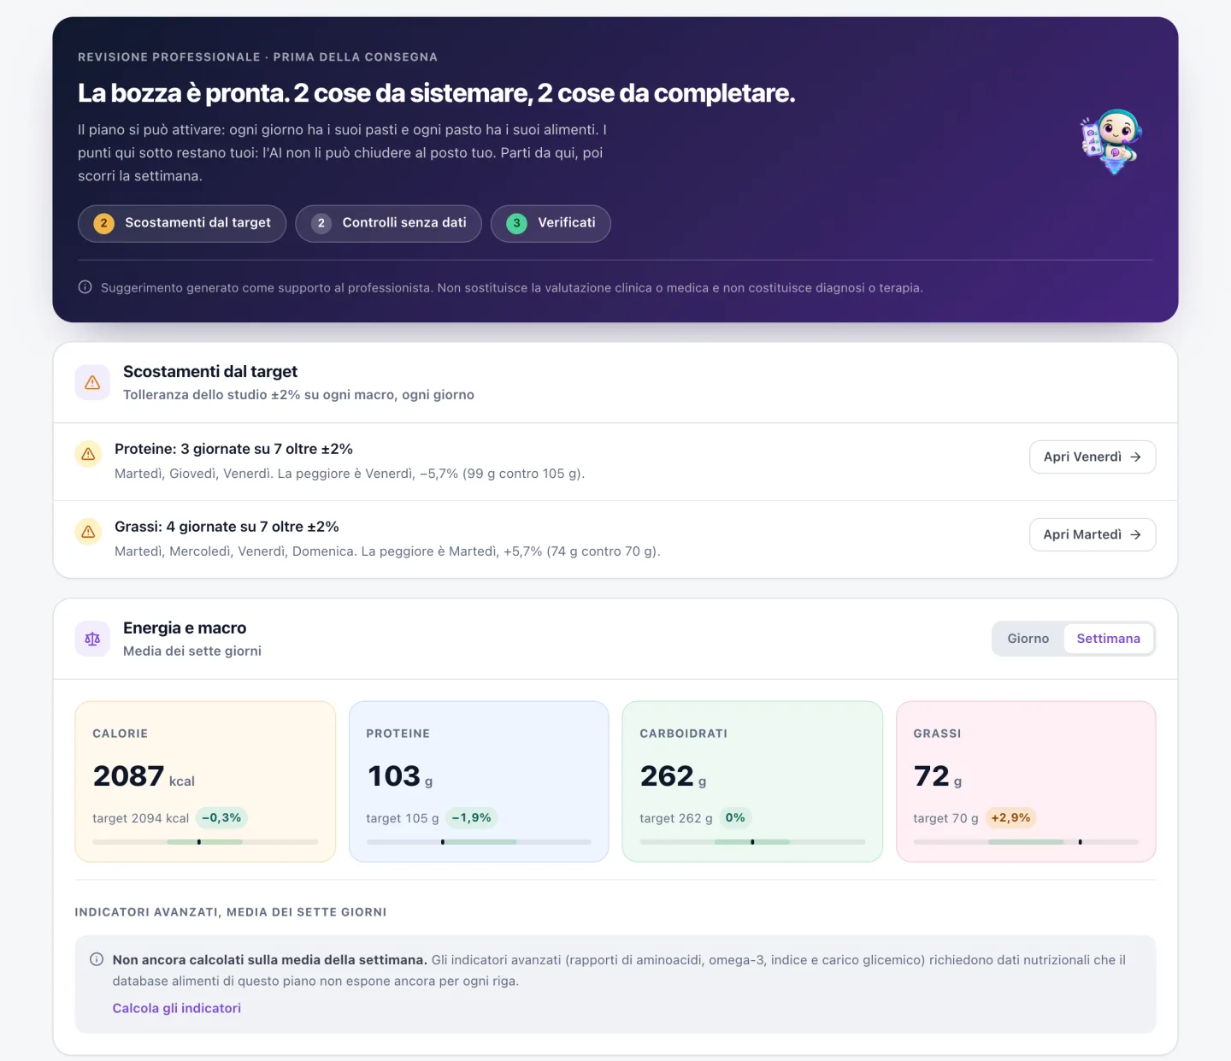Click the warning icon in the Grassi row
Viewport: 1231px width, 1061px height.
(88, 532)
